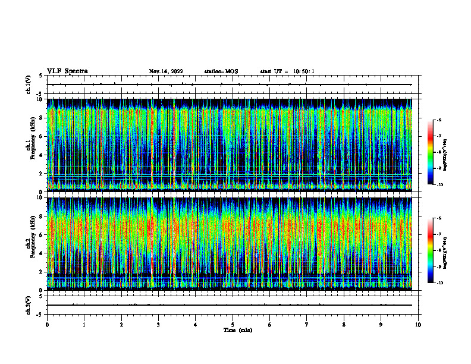This screenshot has width=471, height=364.
Task: Click time axis tick label "0"
Action: (47, 325)
